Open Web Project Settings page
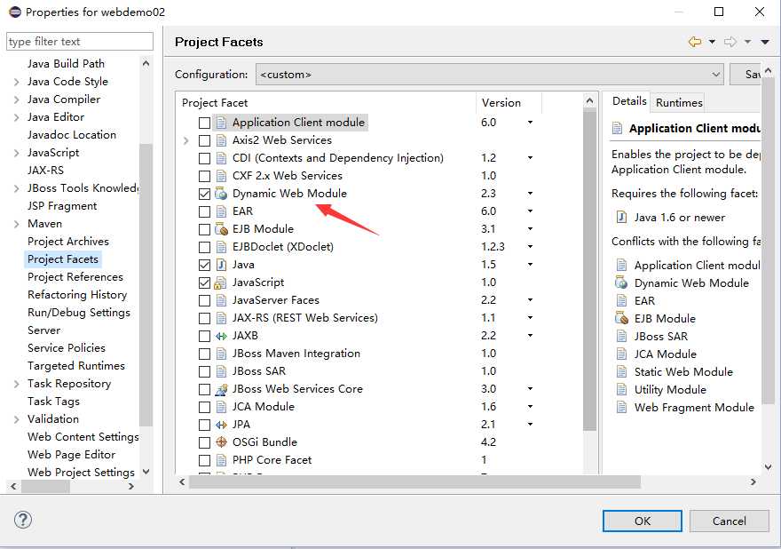The width and height of the screenshot is (781, 549). (x=81, y=473)
